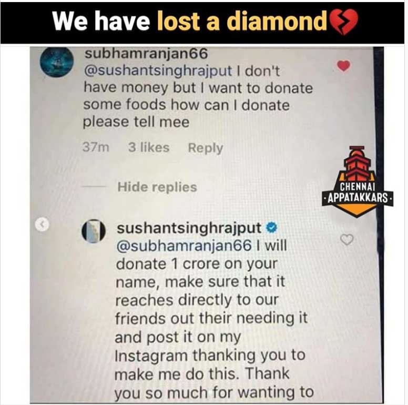View the 3 likes on comment
The width and height of the screenshot is (408, 405).
[149, 147]
